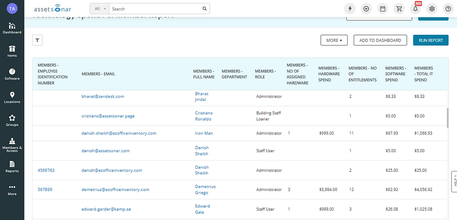Open Items section in sidebar
Viewport: 457px width, 220px height.
(12, 51)
